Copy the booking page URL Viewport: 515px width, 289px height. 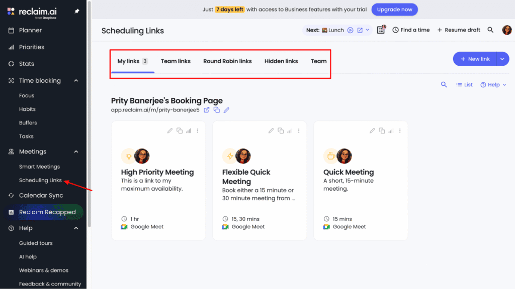click(x=216, y=109)
